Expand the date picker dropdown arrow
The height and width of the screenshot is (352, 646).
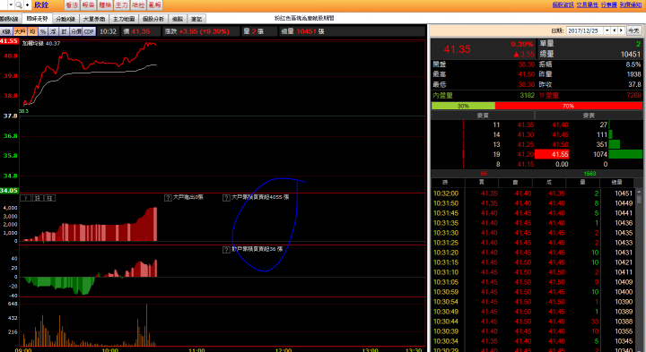(607, 30)
